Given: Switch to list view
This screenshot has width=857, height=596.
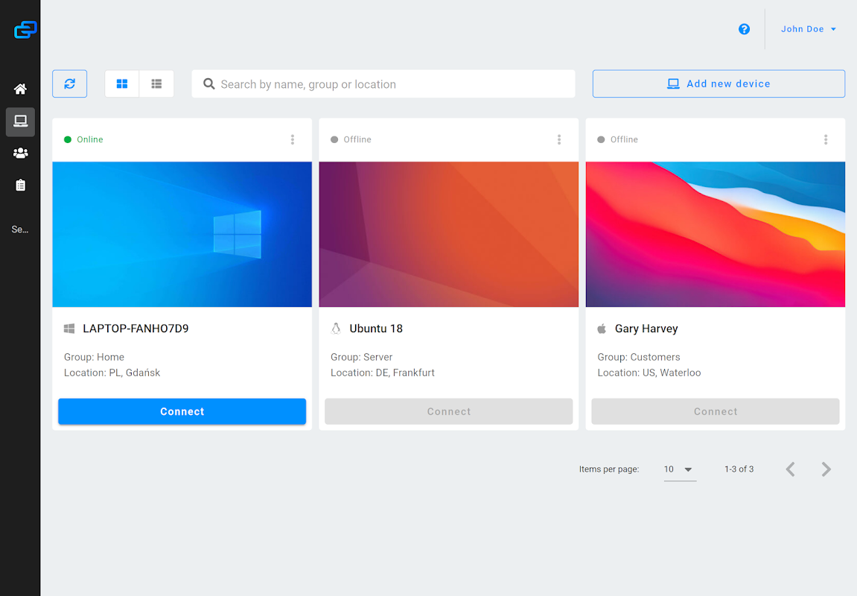Looking at the screenshot, I should point(156,83).
